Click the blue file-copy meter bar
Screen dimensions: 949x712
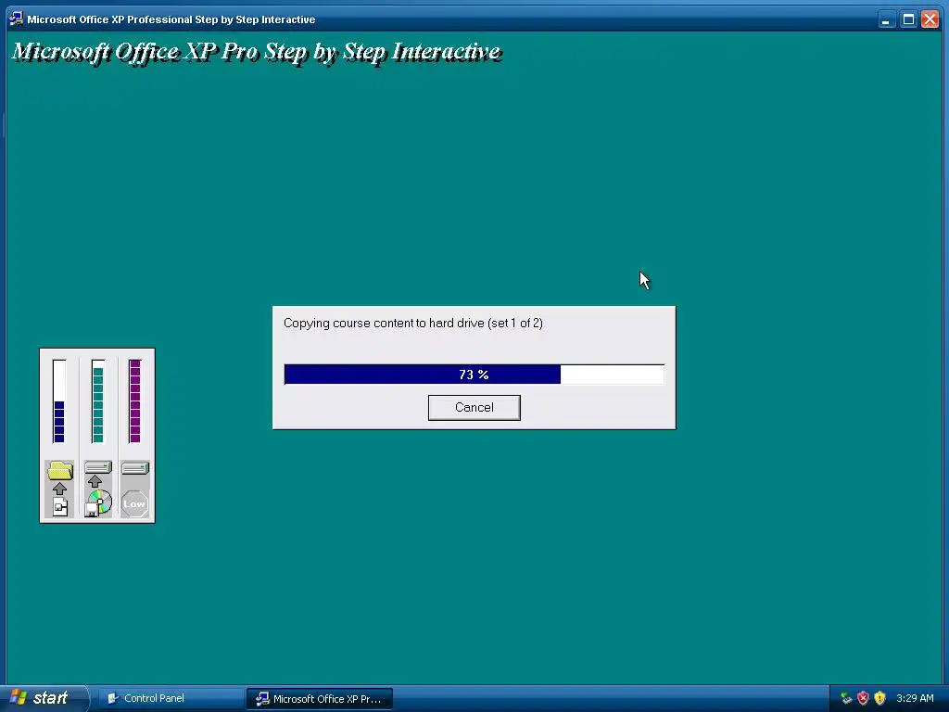pos(58,401)
